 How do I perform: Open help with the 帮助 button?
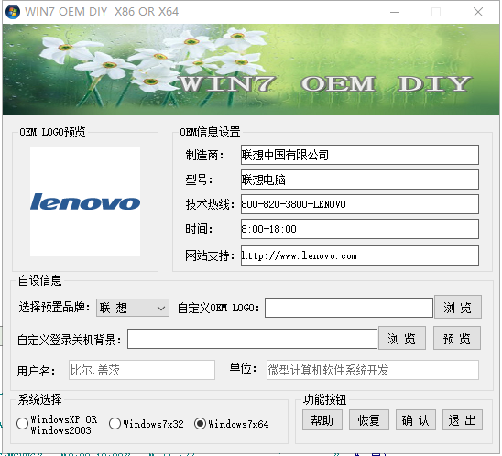(322, 420)
